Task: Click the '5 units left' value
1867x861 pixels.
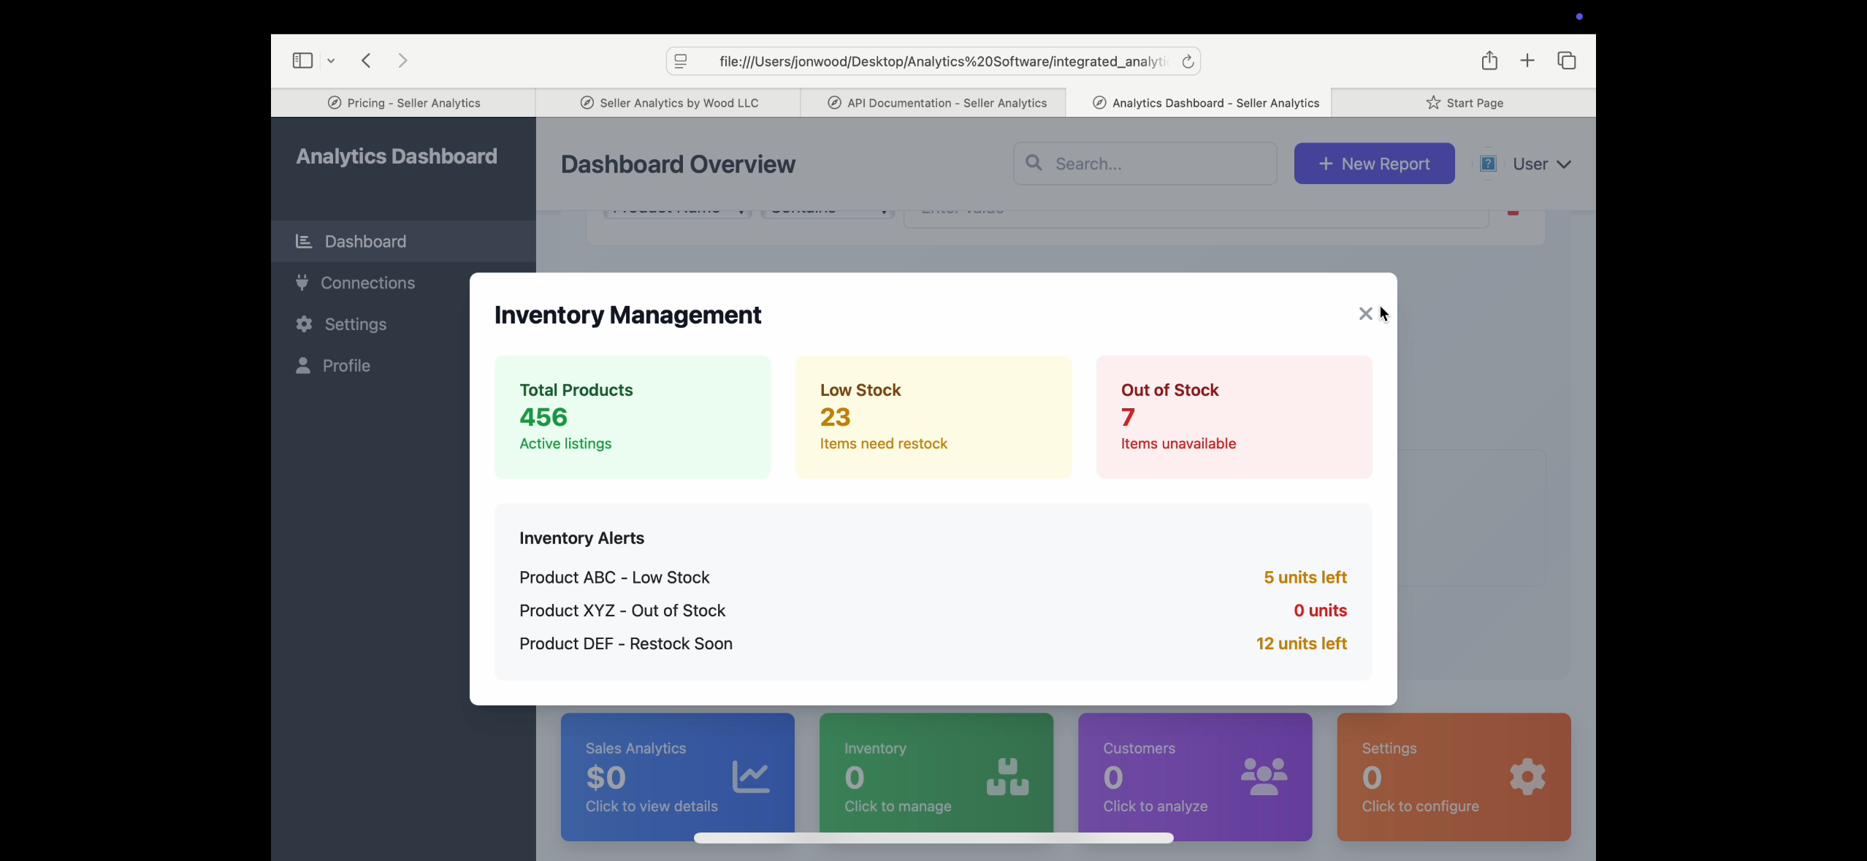Action: click(x=1305, y=578)
